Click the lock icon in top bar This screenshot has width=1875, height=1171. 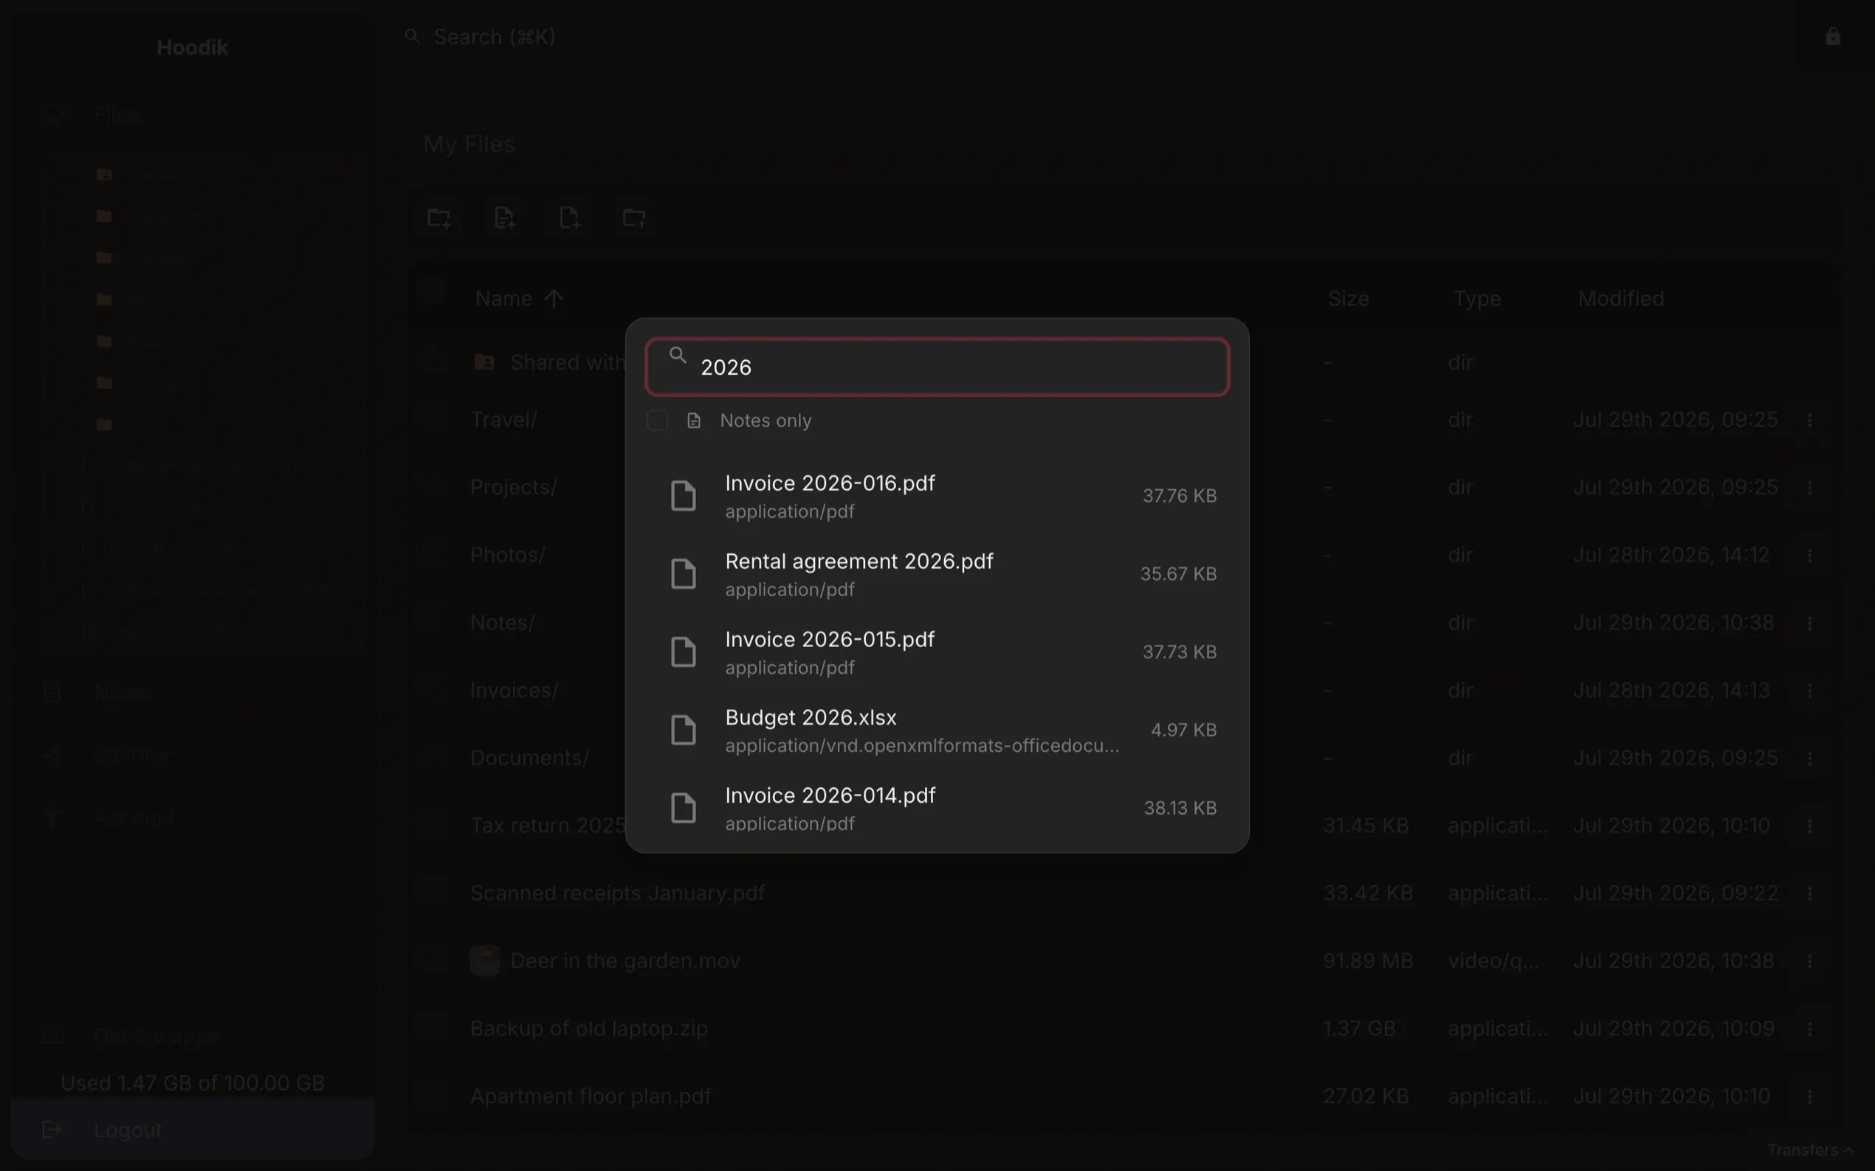tap(1832, 36)
